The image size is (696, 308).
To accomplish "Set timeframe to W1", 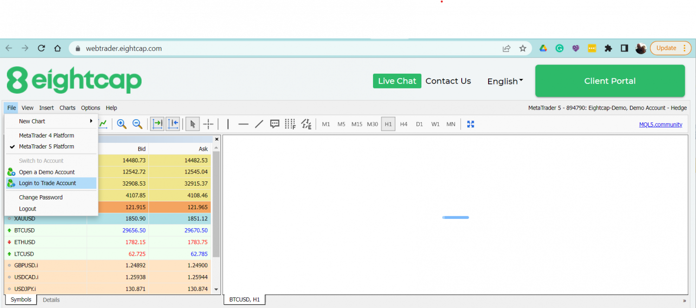I will [x=435, y=124].
